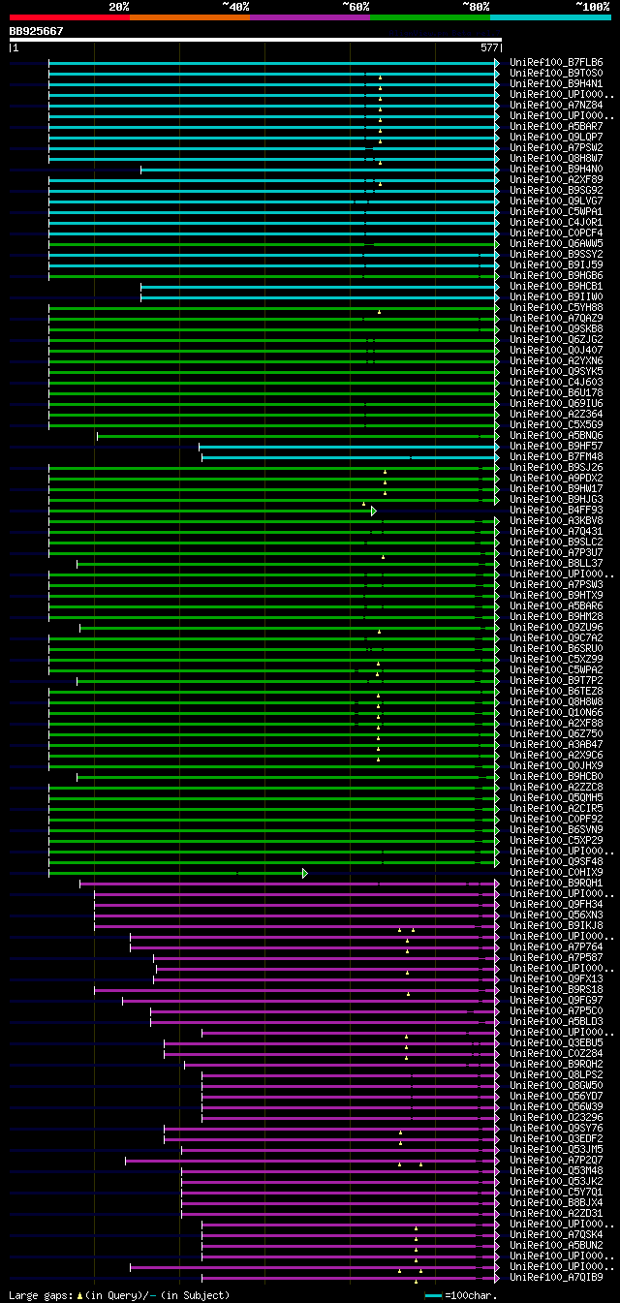620x1303 pixels.
Task: Select label UniRef100_A7P2Q7
Action: (x=556, y=1160)
